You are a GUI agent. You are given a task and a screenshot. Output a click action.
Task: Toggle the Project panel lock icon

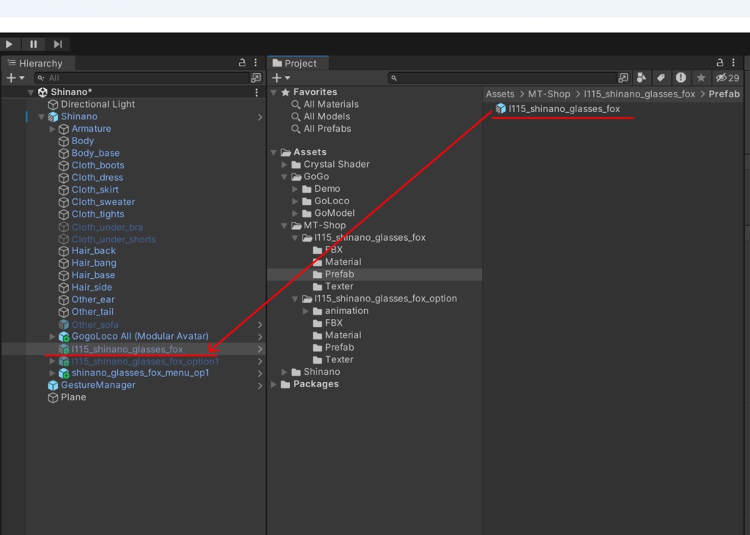pos(720,63)
